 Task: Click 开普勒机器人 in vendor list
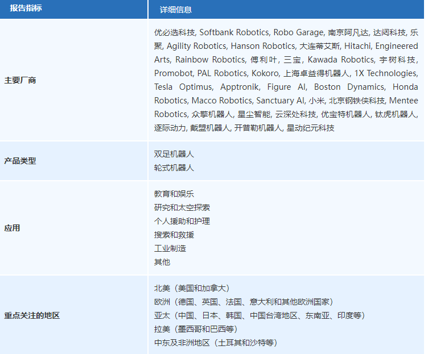pos(258,128)
